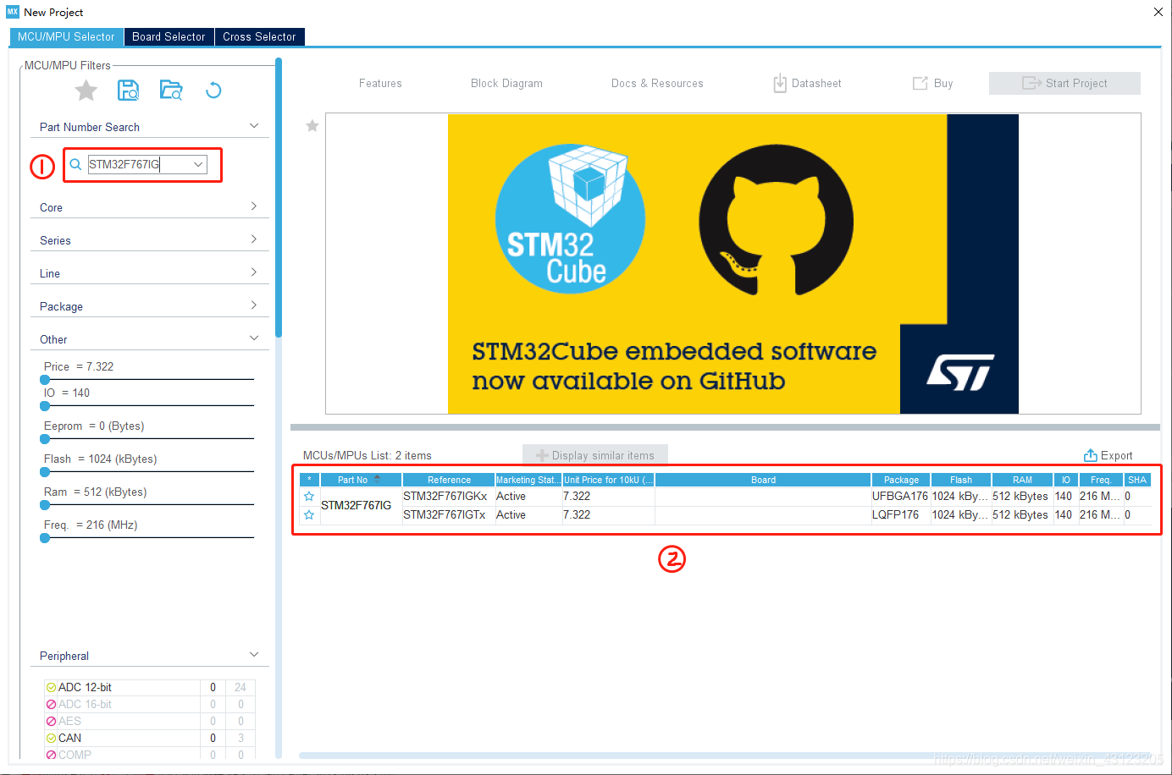This screenshot has width=1172, height=775.
Task: Click the Export link
Action: click(1108, 455)
